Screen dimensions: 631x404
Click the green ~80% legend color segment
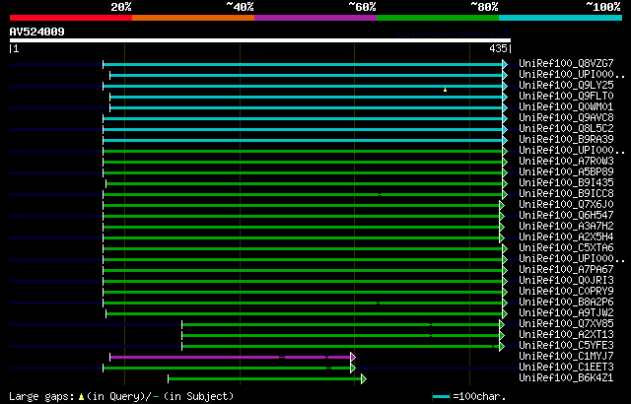(438, 18)
